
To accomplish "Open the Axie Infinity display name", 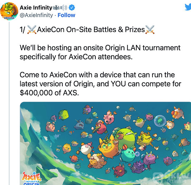I will coord(36,8).
